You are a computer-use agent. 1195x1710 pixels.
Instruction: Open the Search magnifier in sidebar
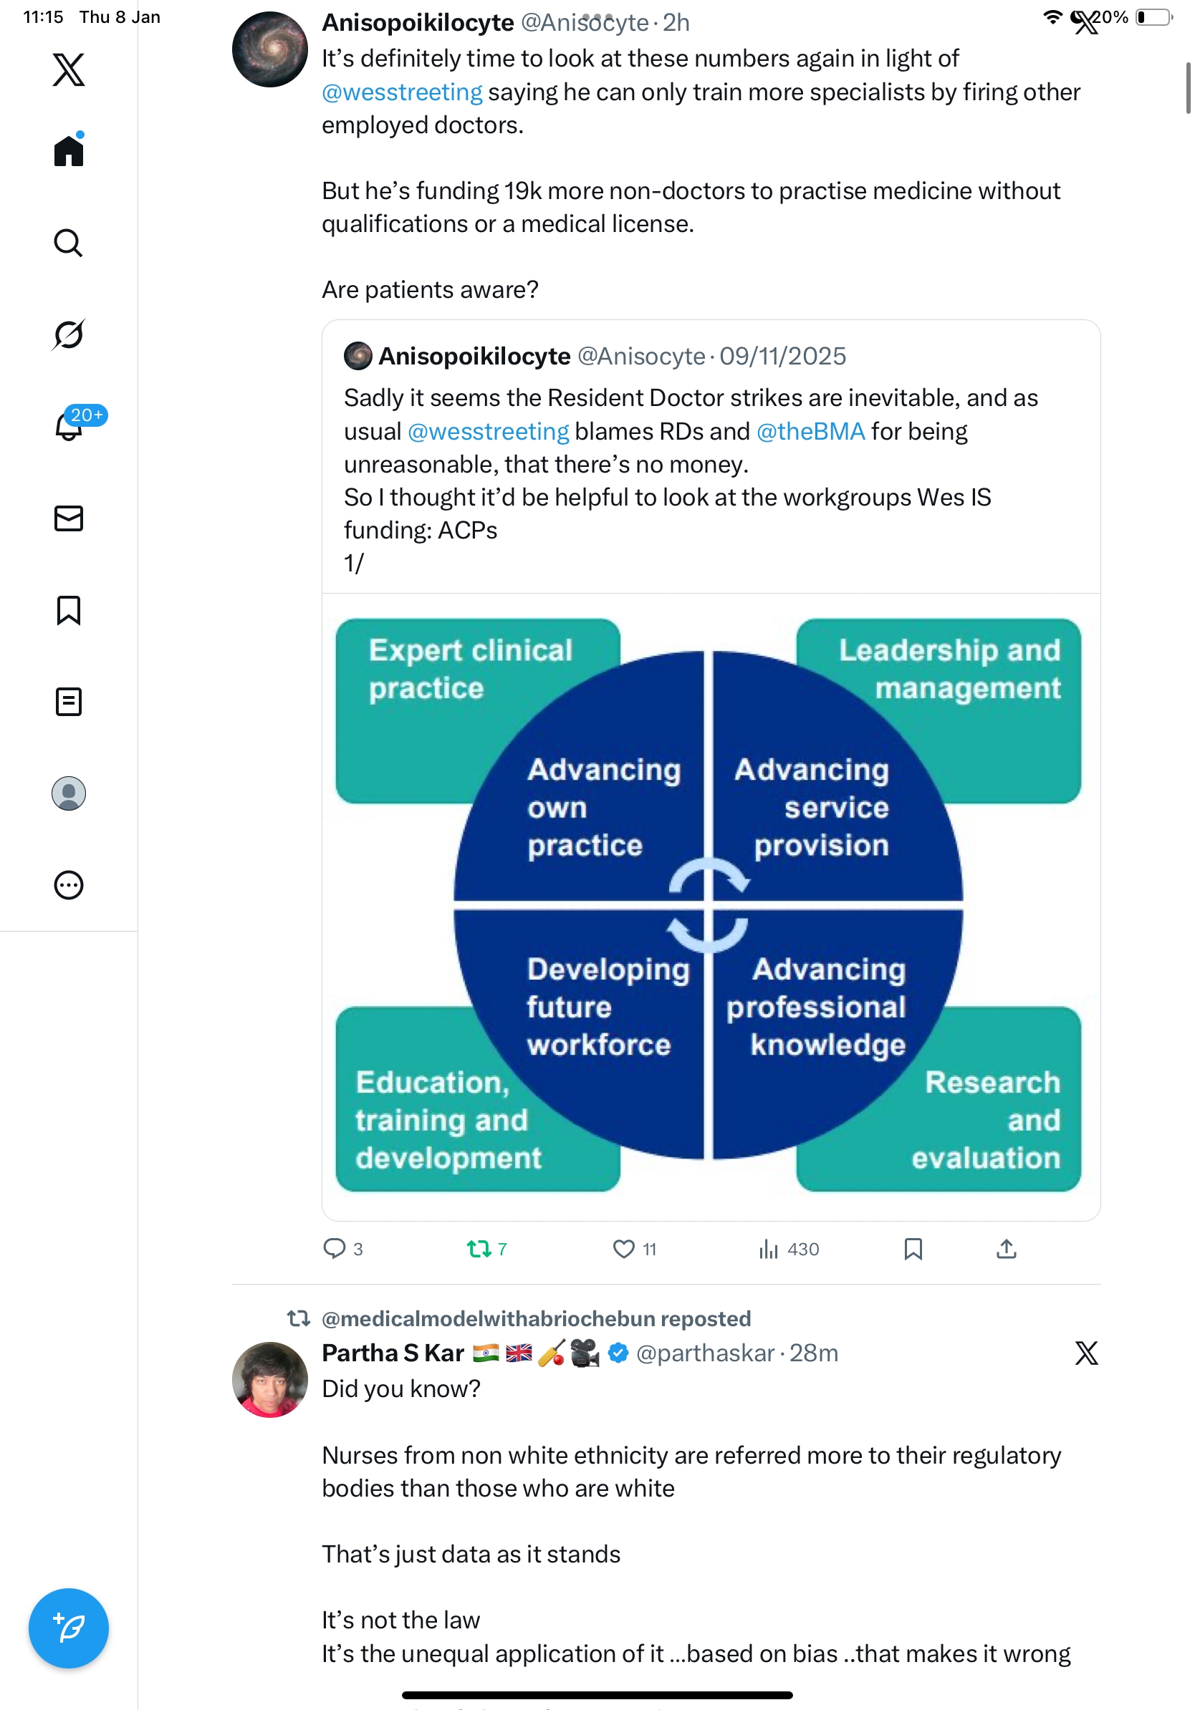tap(69, 243)
